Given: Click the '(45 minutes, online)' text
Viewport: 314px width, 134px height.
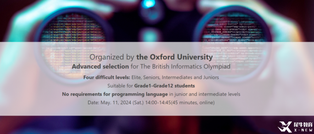Looking at the screenshot, I should (193, 102).
